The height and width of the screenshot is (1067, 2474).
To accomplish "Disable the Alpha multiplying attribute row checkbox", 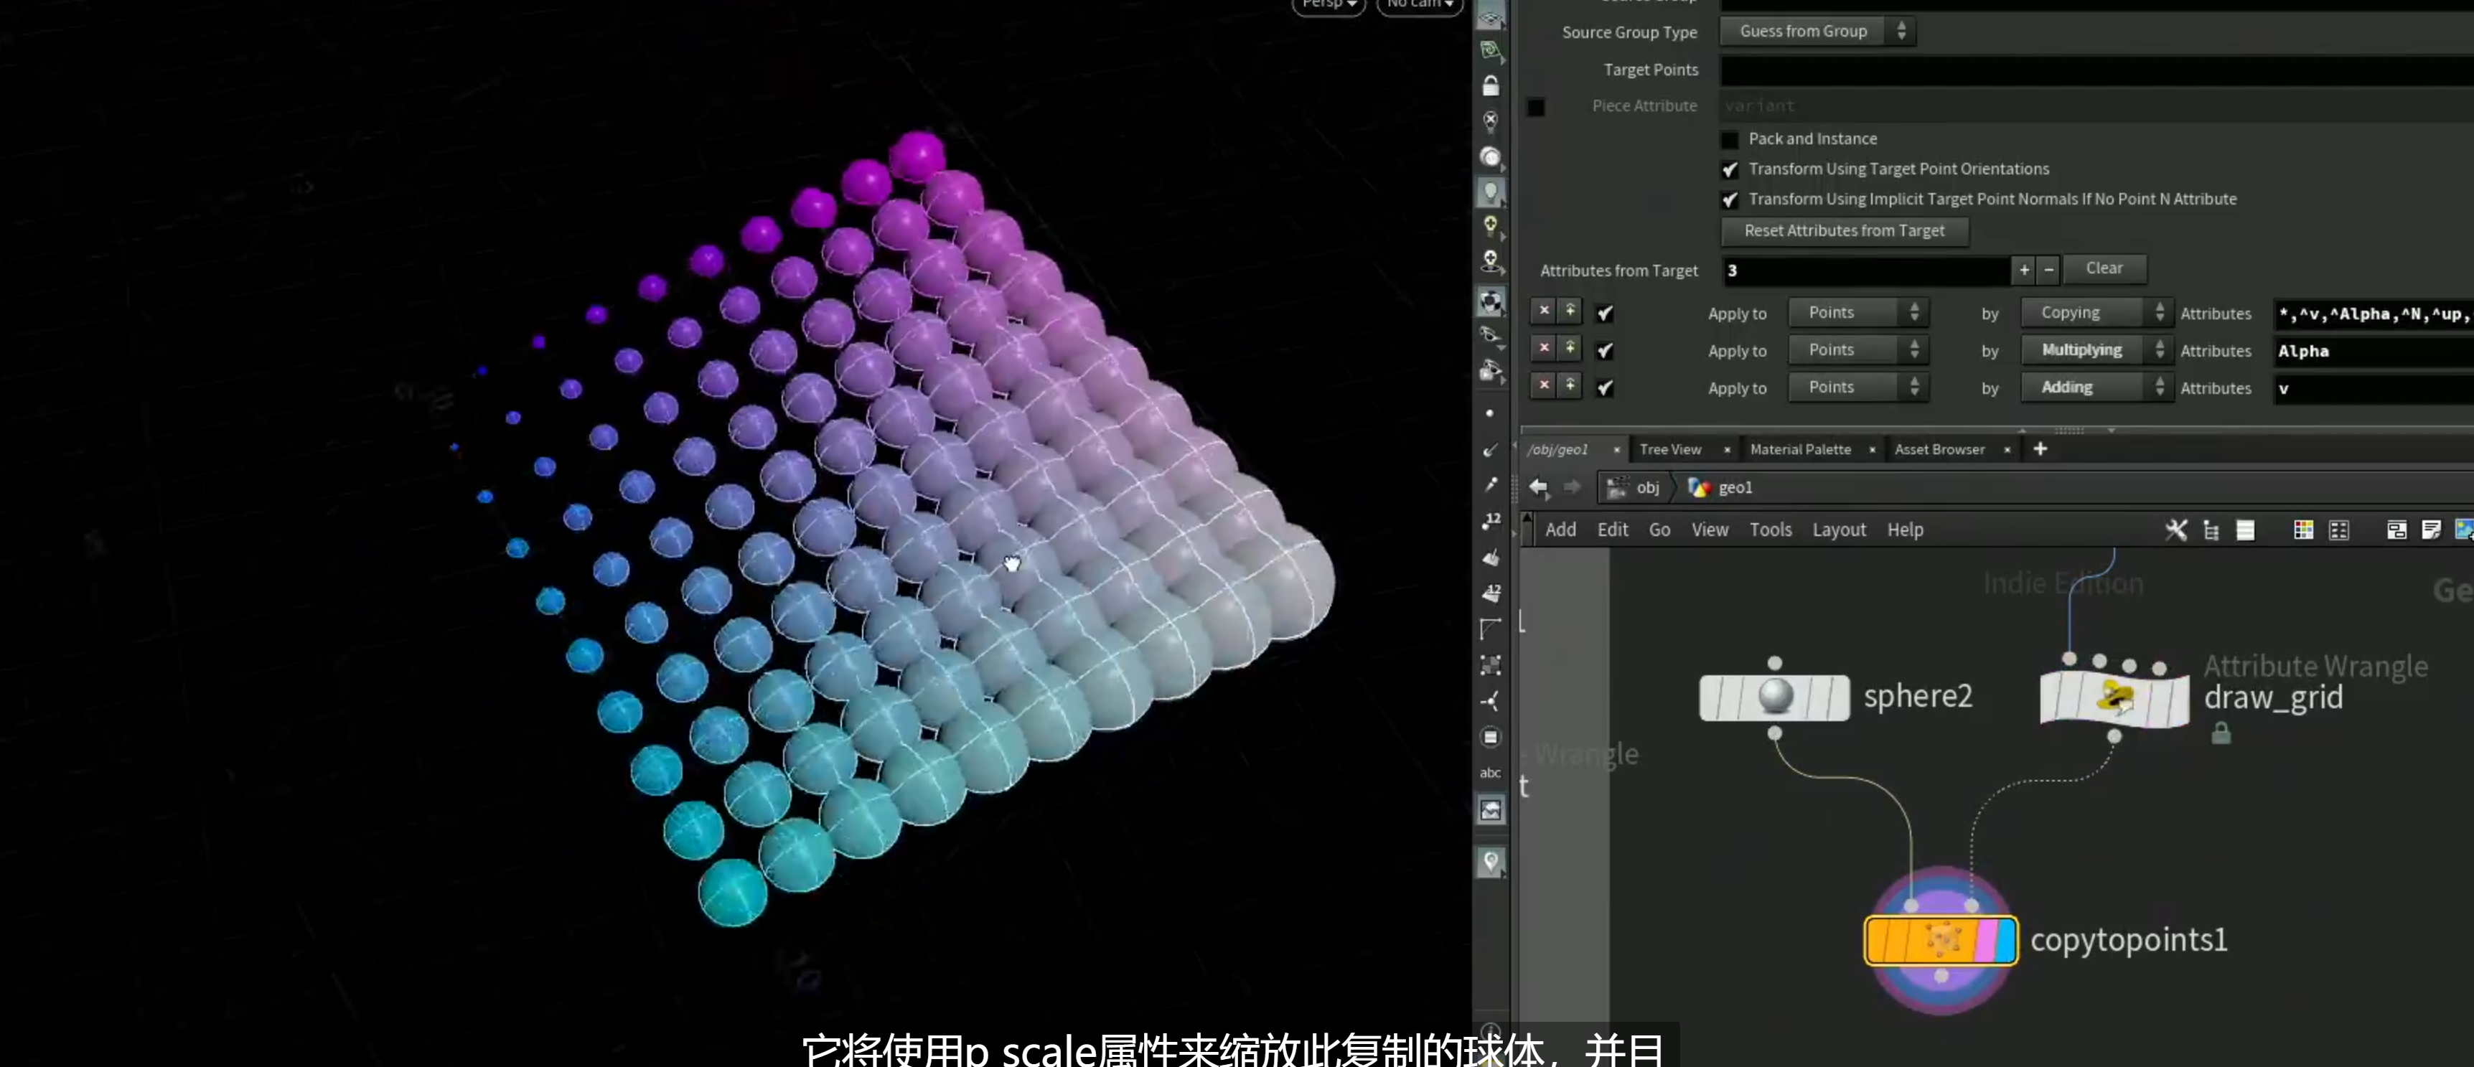I will 1604,351.
